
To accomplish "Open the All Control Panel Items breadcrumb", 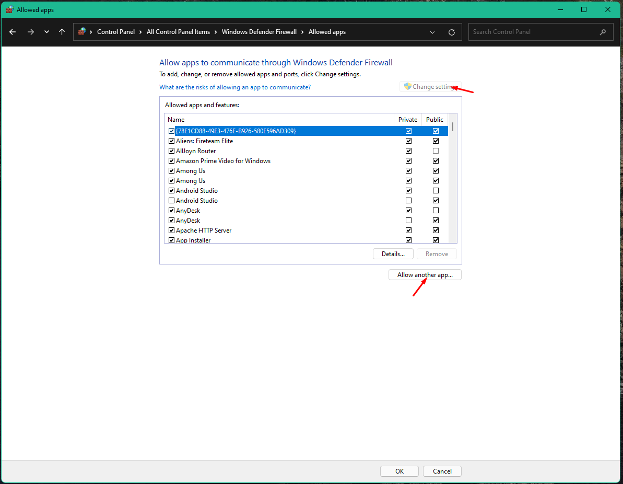I will (x=178, y=32).
